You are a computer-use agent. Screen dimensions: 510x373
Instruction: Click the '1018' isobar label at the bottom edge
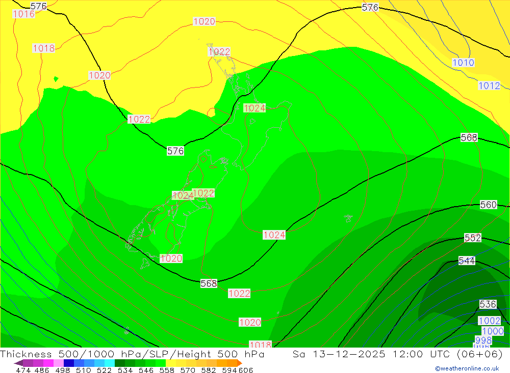coord(260,344)
